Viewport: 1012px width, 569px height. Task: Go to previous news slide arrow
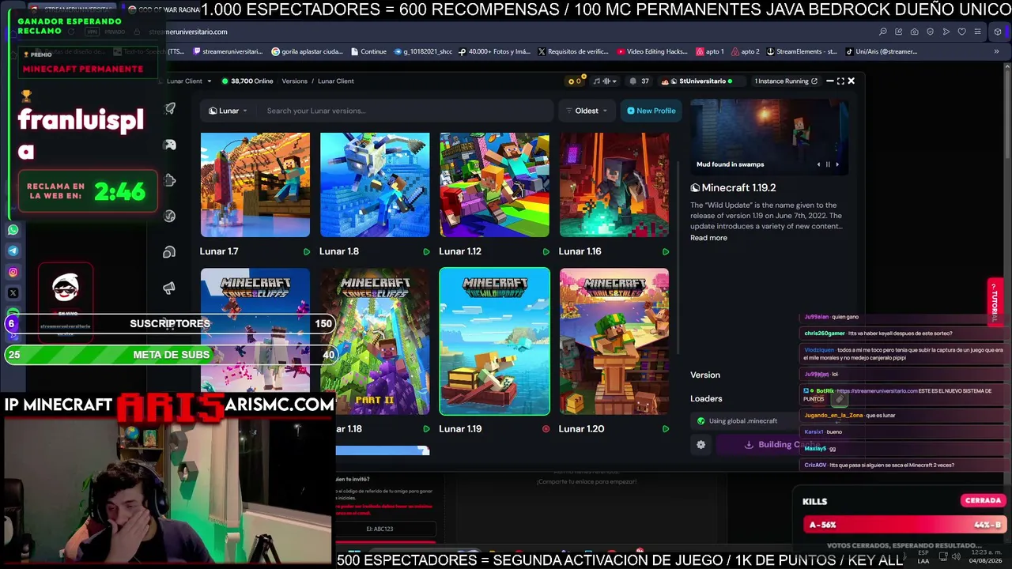818,164
